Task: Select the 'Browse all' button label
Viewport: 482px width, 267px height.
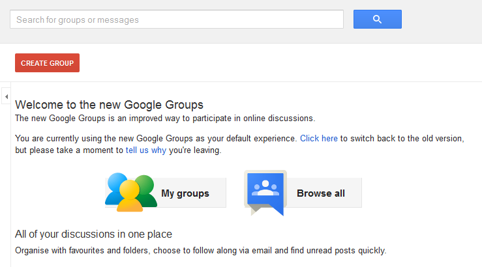Action: click(x=321, y=193)
